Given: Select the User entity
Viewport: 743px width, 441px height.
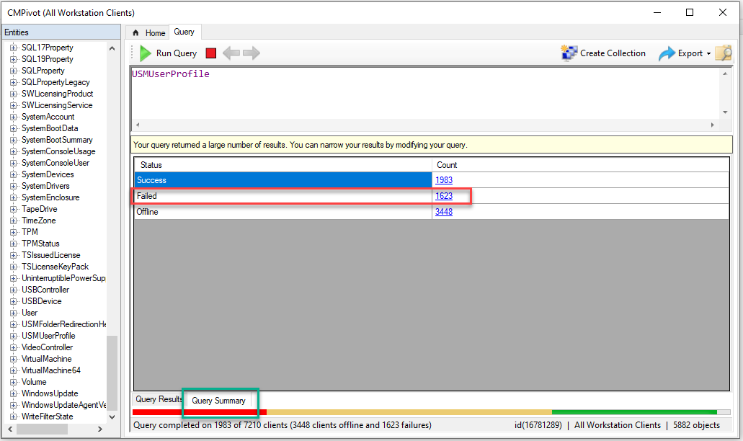Looking at the screenshot, I should 30,313.
